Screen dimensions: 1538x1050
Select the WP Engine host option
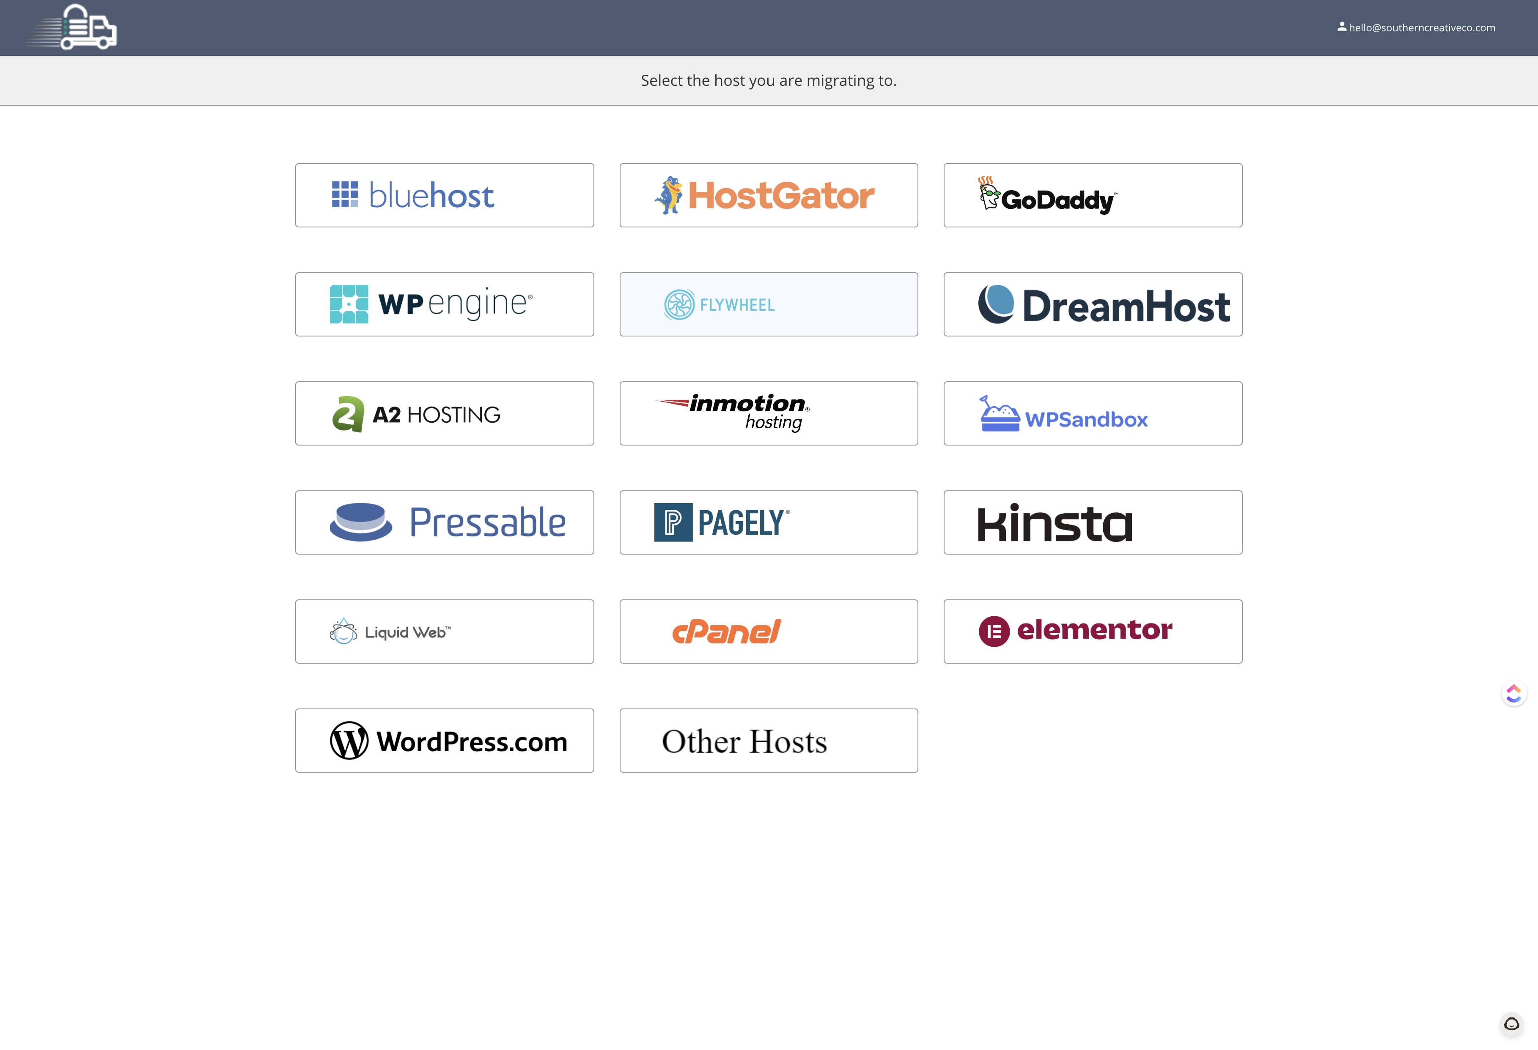(444, 304)
